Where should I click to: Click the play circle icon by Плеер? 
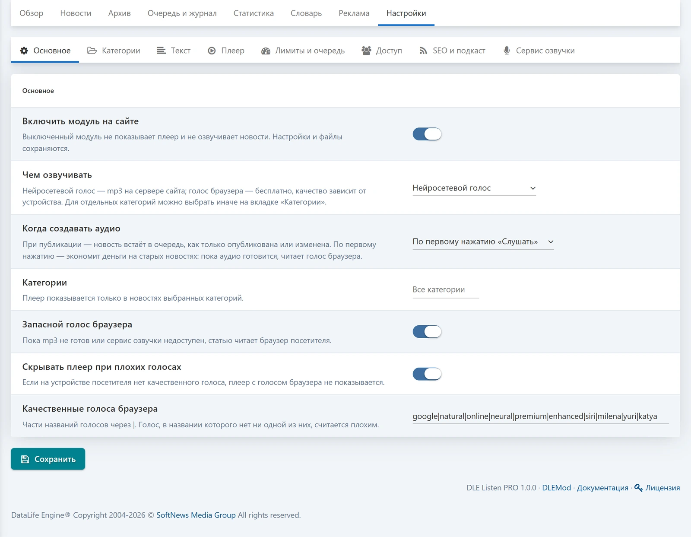click(212, 51)
